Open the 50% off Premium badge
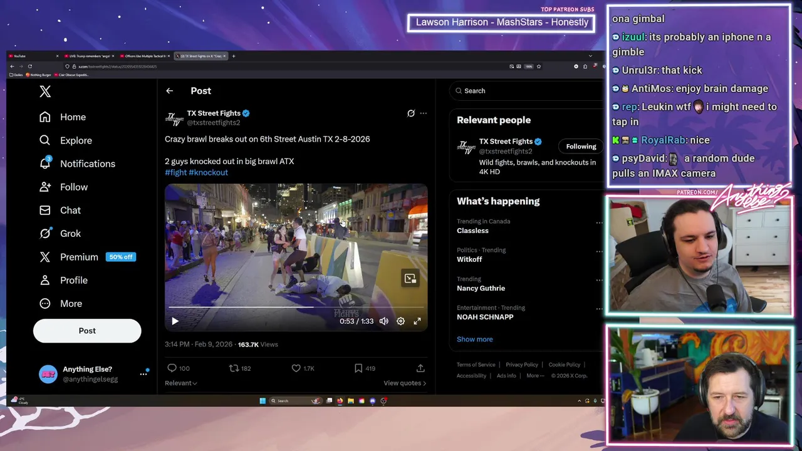Viewport: 802px width, 451px height. (121, 257)
